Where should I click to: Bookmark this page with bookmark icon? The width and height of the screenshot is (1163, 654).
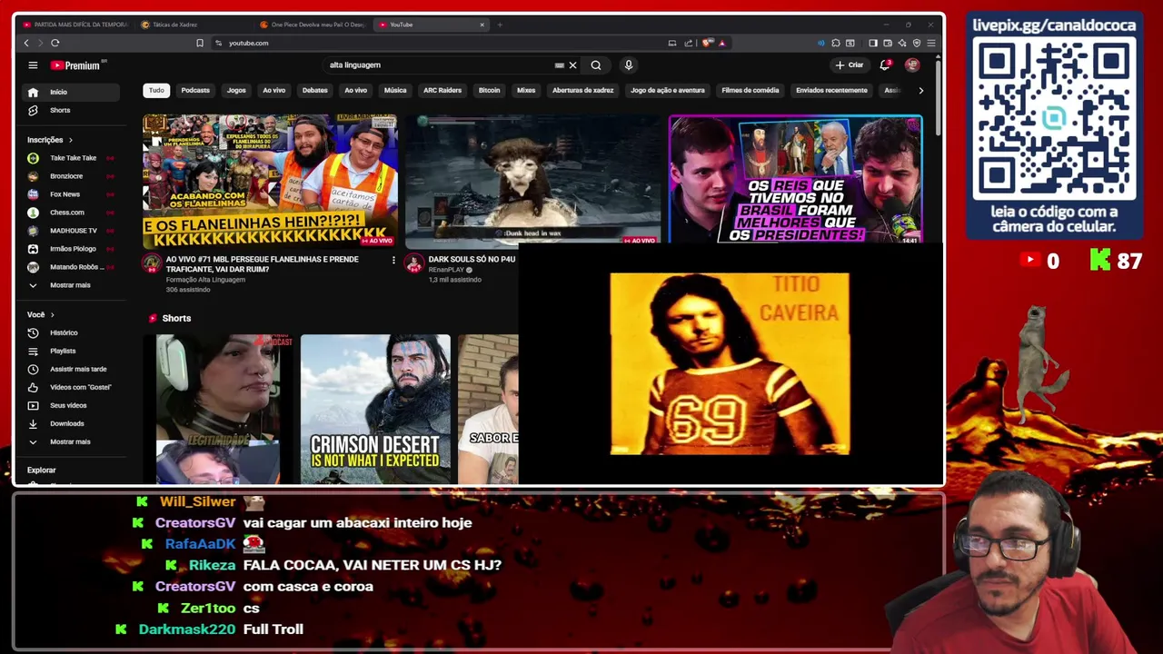tap(200, 43)
